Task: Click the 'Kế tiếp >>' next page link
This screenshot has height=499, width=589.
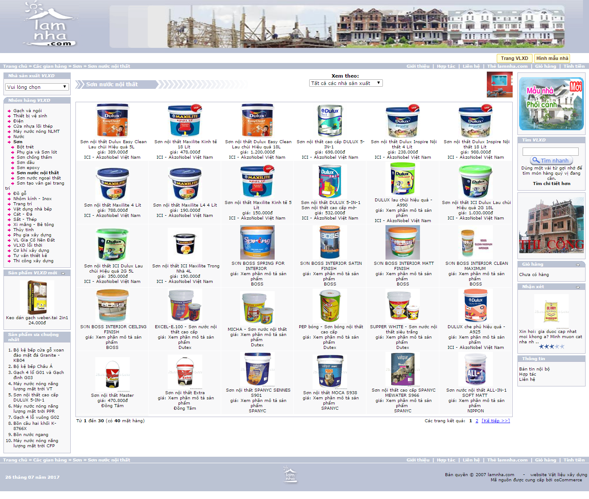Action: pyautogui.click(x=495, y=421)
